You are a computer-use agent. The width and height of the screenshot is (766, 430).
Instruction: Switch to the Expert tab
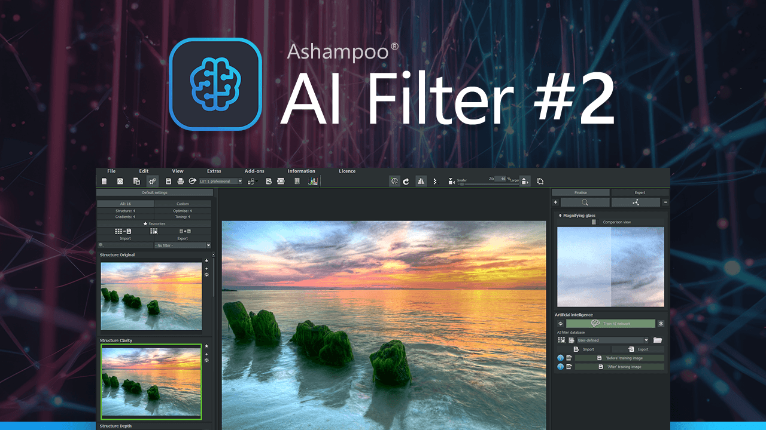tap(640, 192)
